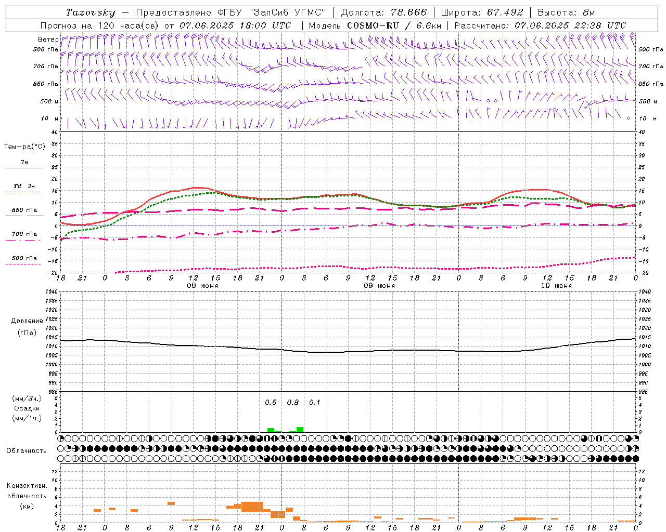Click the 0.8 precipitation amount
The image size is (666, 532).
click(293, 402)
